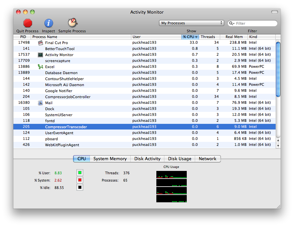
Task: Switch to the Disk Usage tab
Action: (x=180, y=159)
